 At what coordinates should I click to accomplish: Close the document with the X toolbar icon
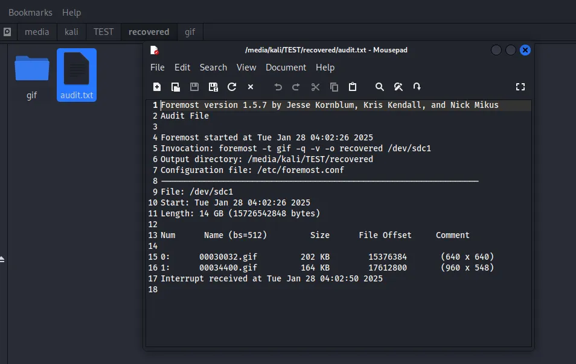[x=251, y=87]
